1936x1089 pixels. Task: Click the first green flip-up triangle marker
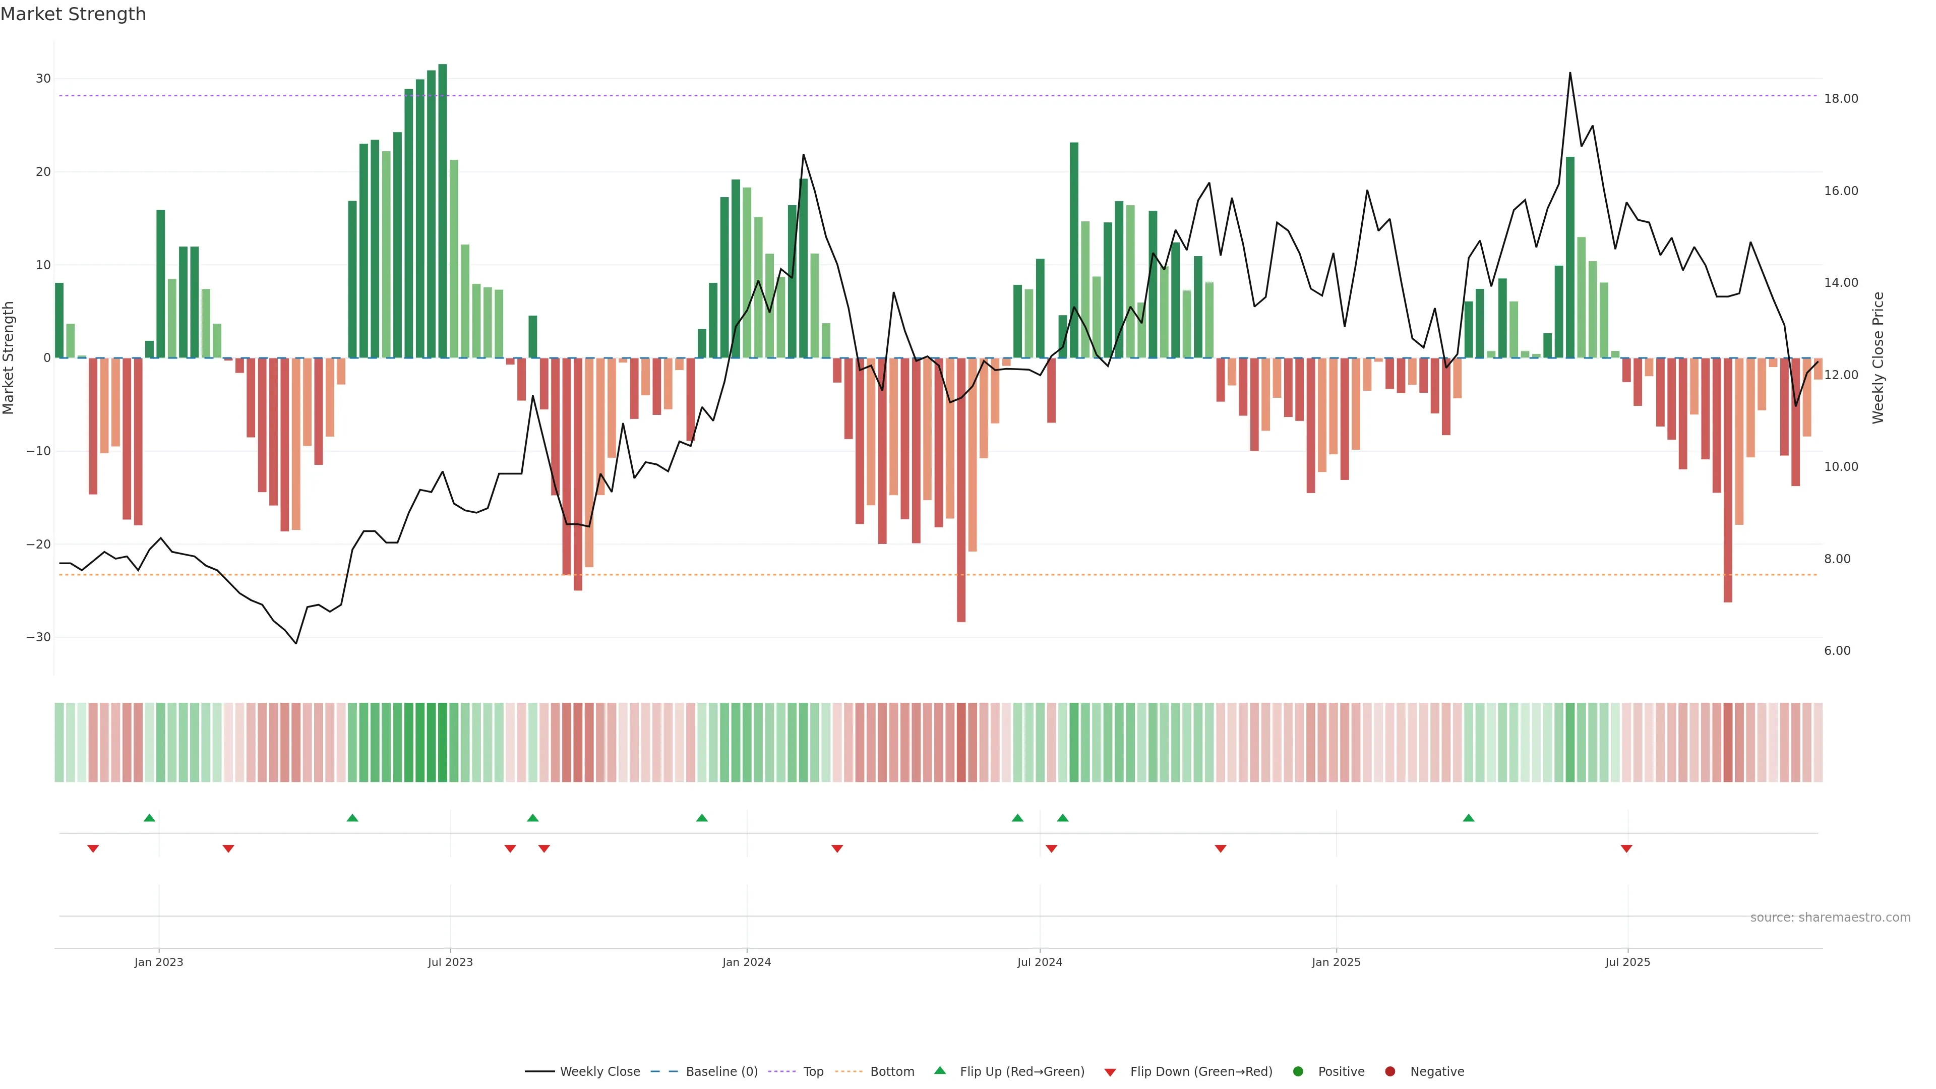coord(150,818)
